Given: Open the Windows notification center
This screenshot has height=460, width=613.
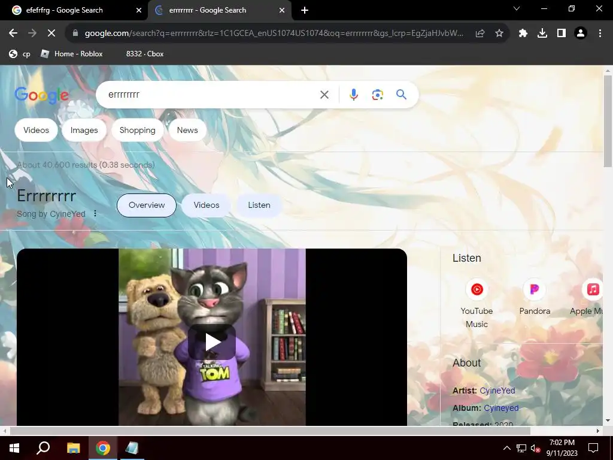Looking at the screenshot, I should click(x=593, y=448).
